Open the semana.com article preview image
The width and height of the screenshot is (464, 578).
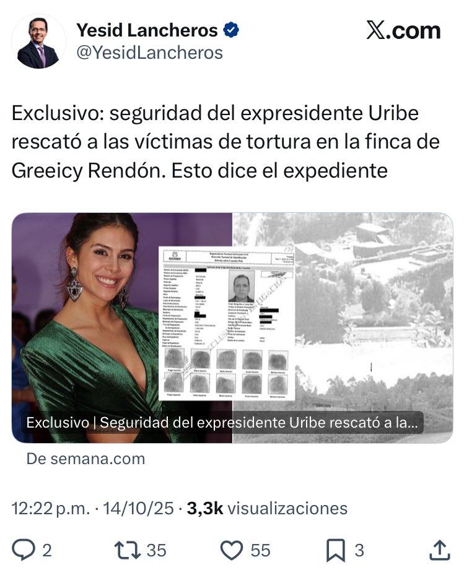pos(232,328)
